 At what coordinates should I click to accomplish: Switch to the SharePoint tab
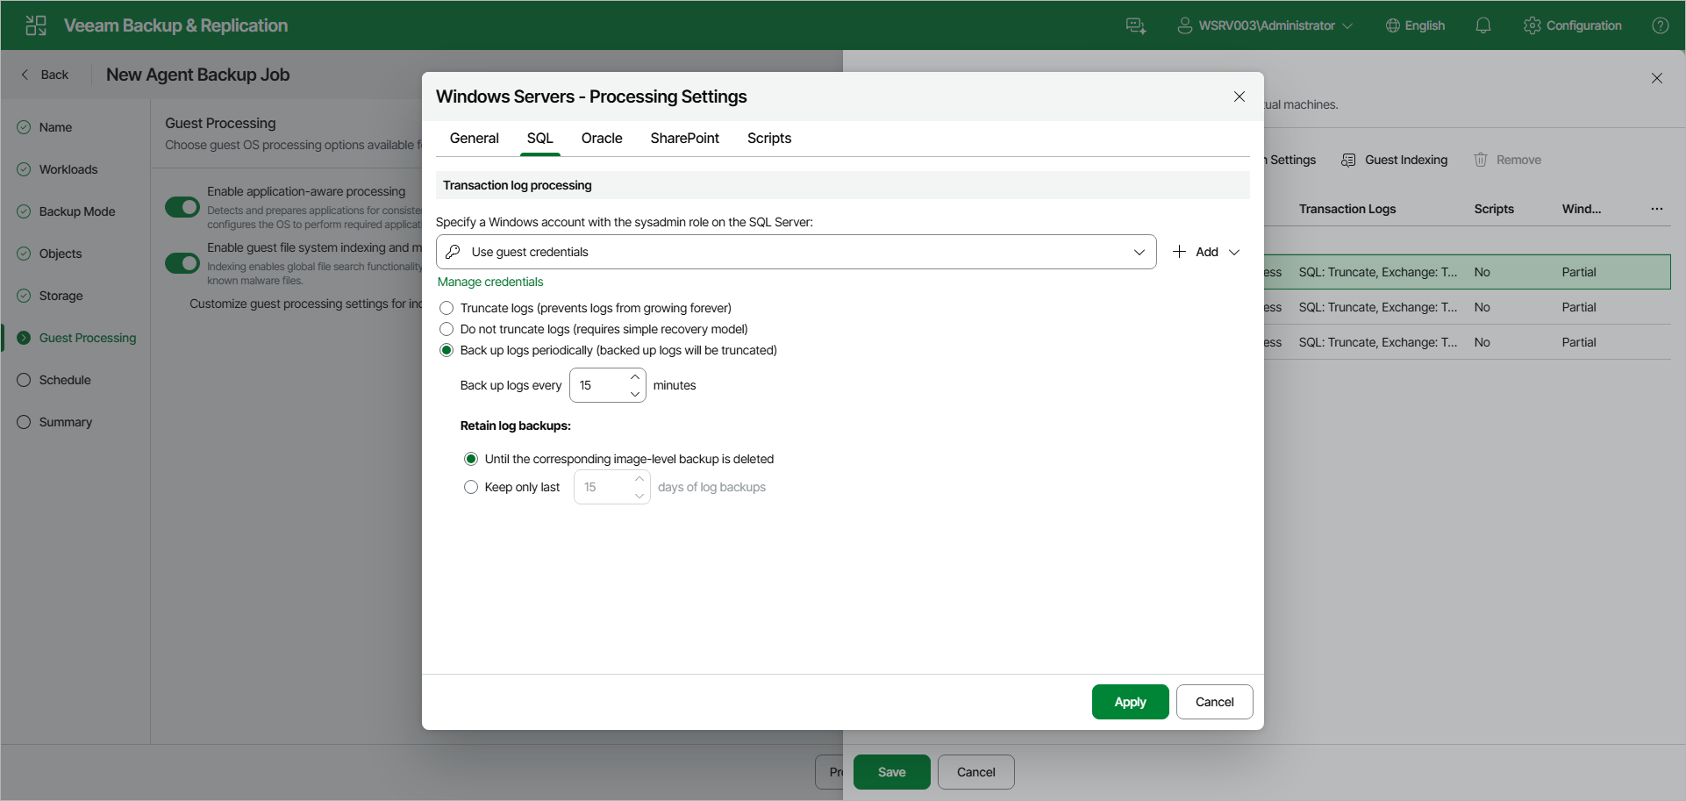coord(684,139)
